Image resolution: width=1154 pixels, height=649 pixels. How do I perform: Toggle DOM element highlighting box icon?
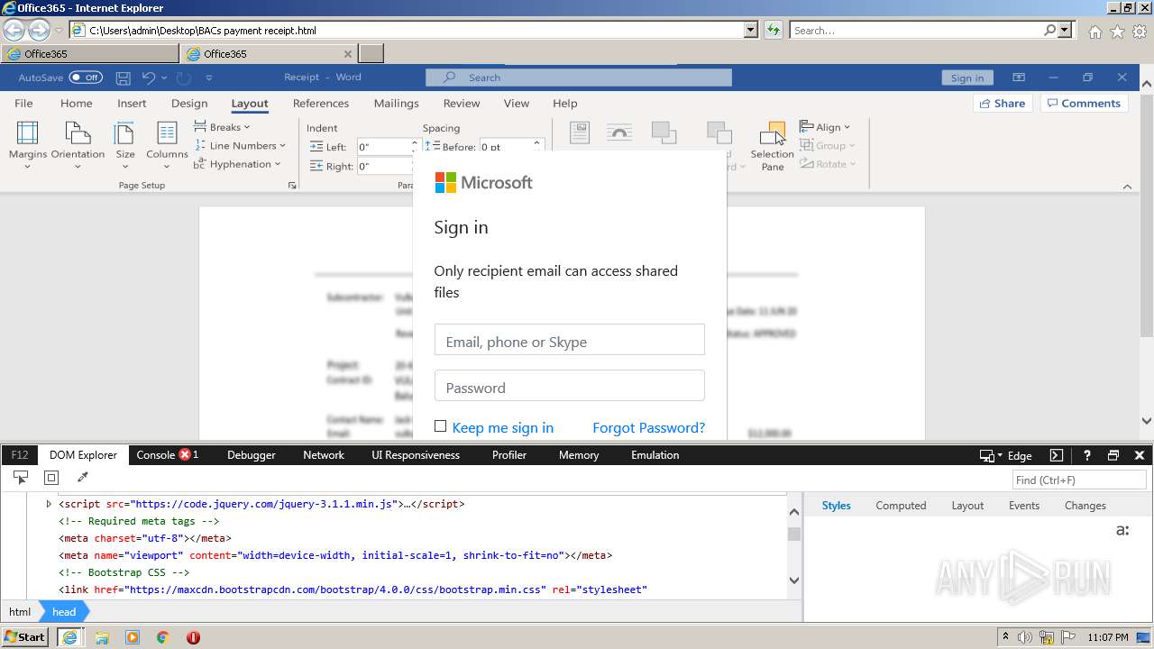click(51, 478)
